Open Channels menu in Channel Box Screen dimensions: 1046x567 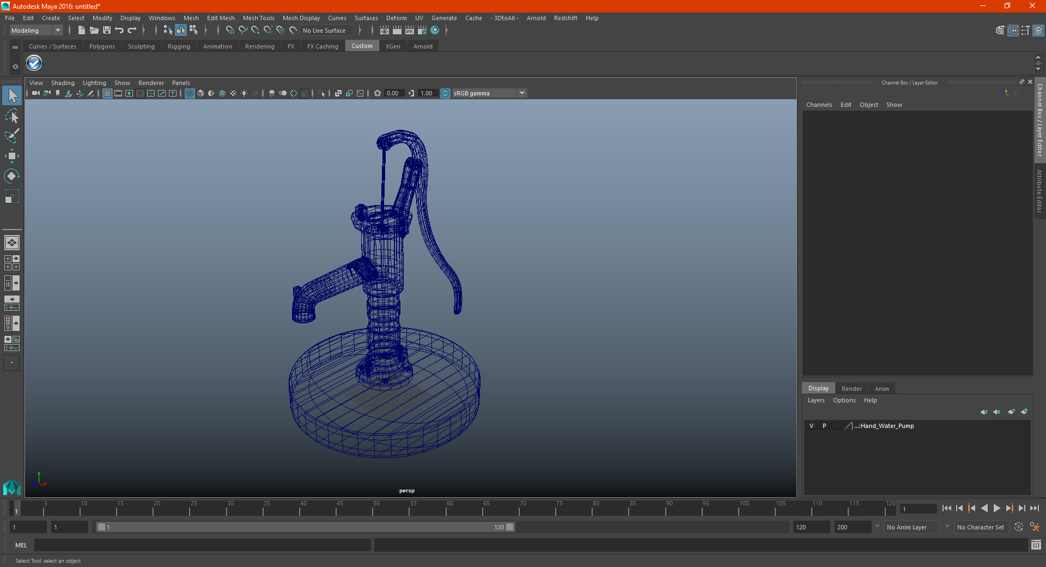coord(819,105)
